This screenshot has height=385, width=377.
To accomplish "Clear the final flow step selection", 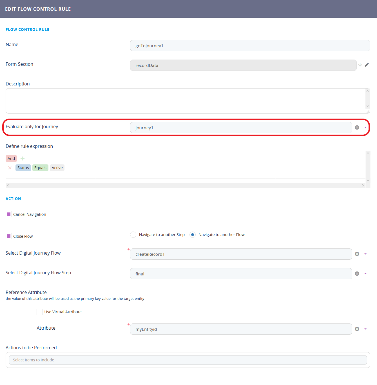I will coord(357,274).
